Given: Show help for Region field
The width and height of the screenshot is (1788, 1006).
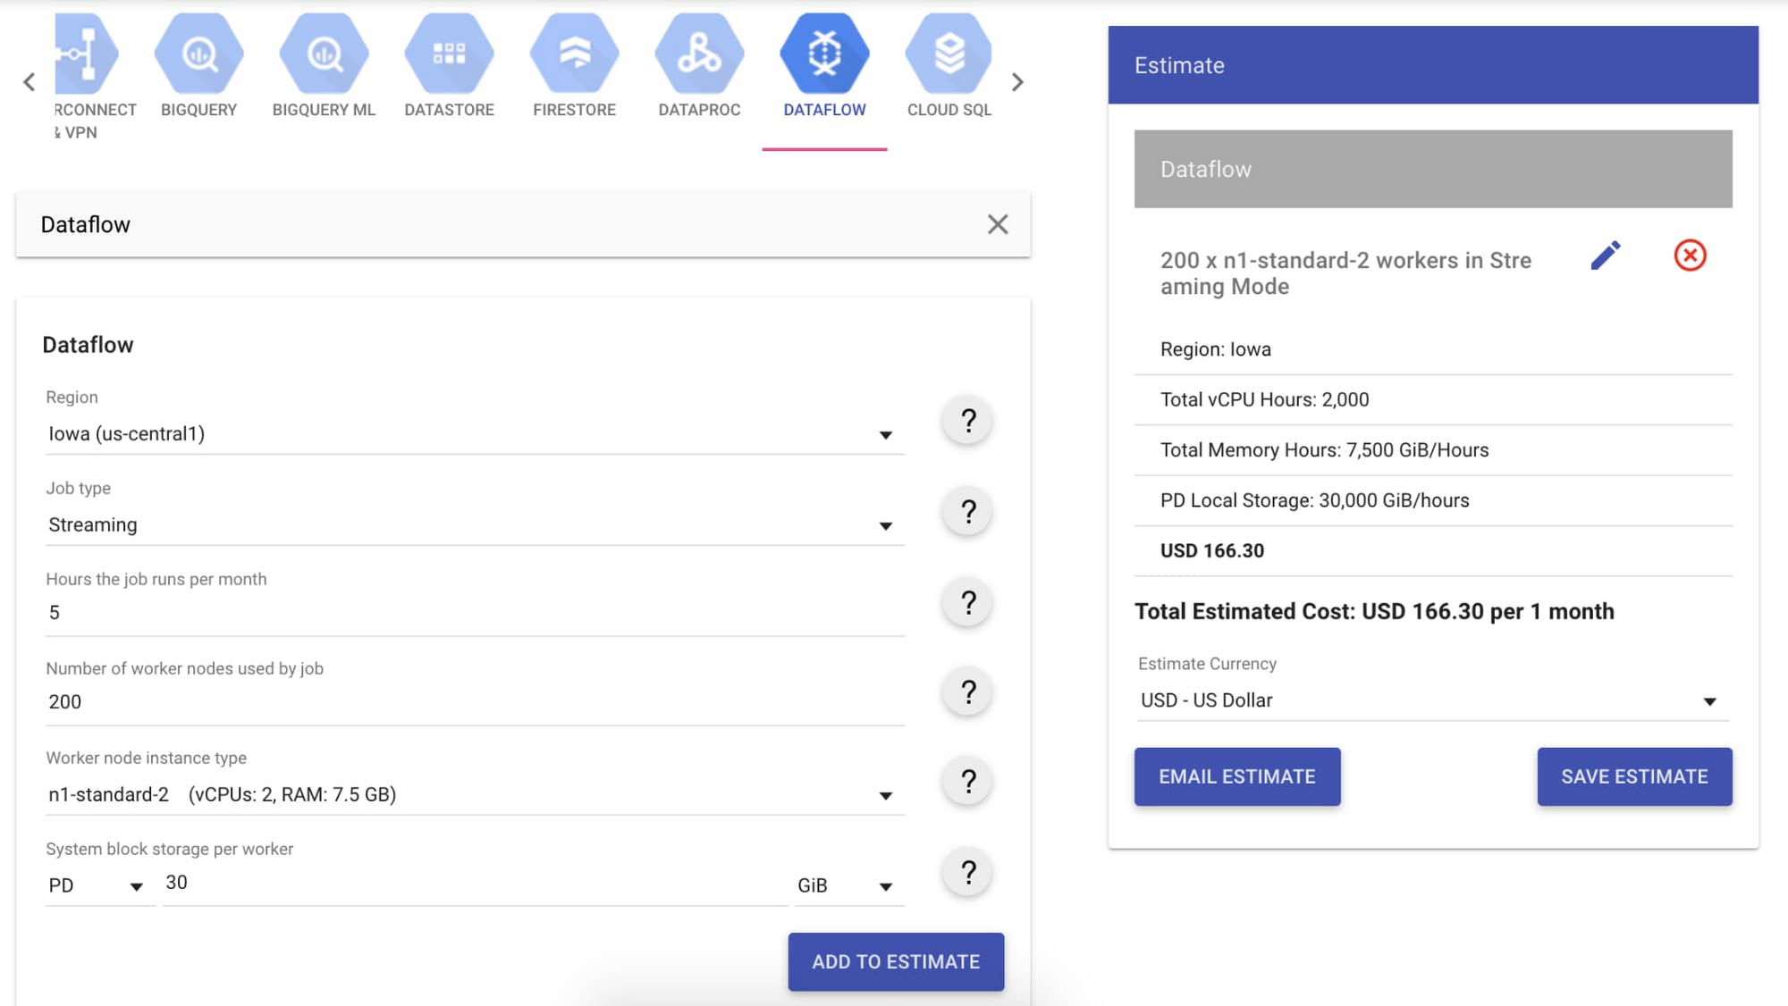Looking at the screenshot, I should [967, 421].
